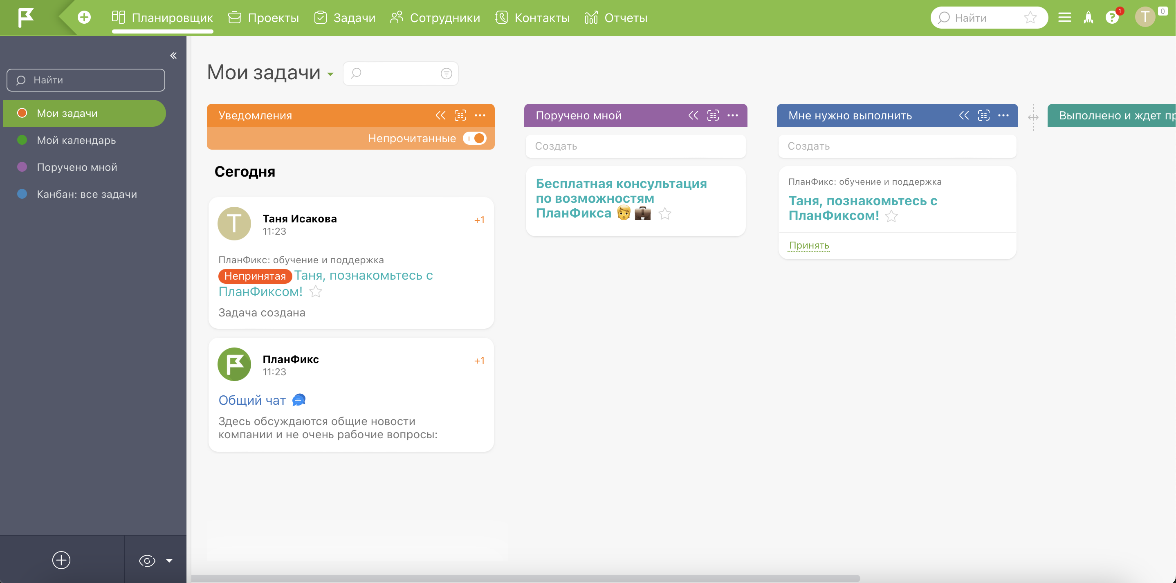This screenshot has width=1176, height=583.
Task: Toggle the Непрочитанные switch
Action: 475,138
